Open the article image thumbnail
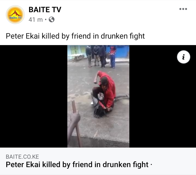 tap(98, 96)
